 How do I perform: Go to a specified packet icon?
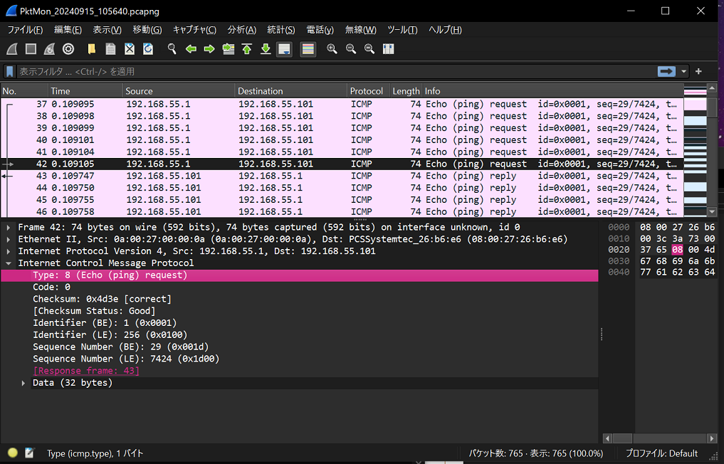click(x=228, y=49)
